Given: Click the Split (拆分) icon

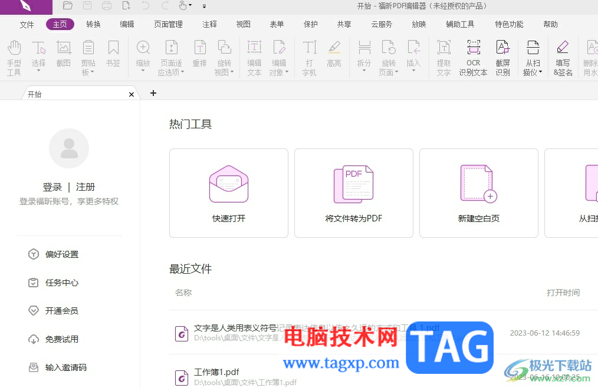Looking at the screenshot, I should (364, 48).
